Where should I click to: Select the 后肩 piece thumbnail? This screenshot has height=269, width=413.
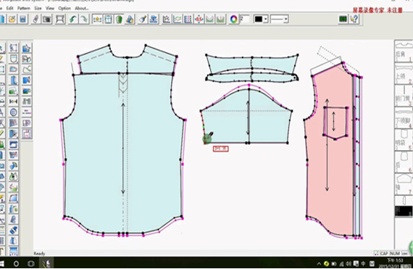(404, 51)
